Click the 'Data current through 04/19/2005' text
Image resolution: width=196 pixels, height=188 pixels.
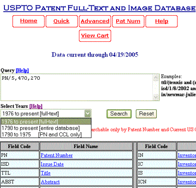95,55
